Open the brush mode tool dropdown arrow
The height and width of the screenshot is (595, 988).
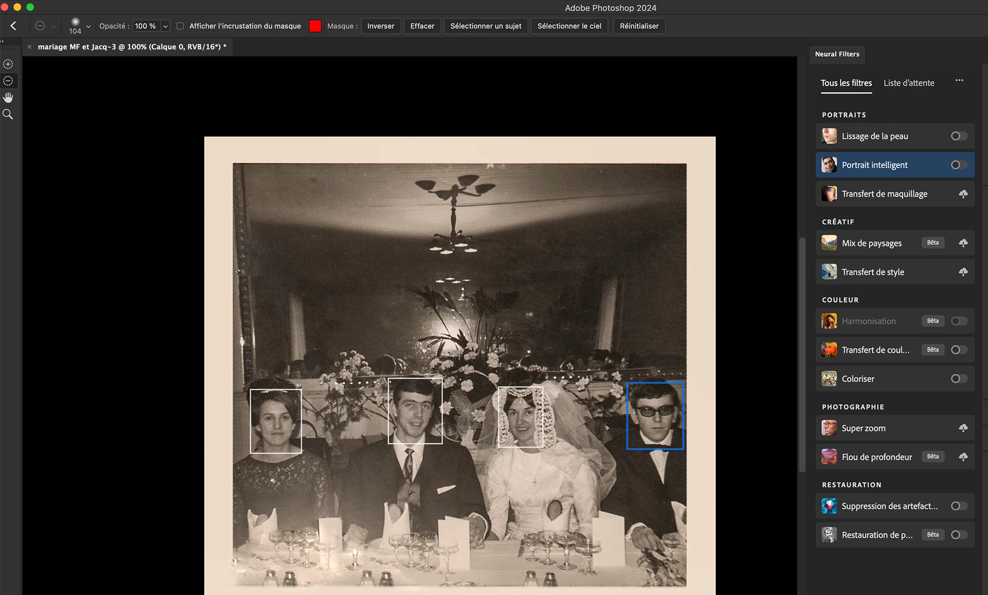pos(53,26)
